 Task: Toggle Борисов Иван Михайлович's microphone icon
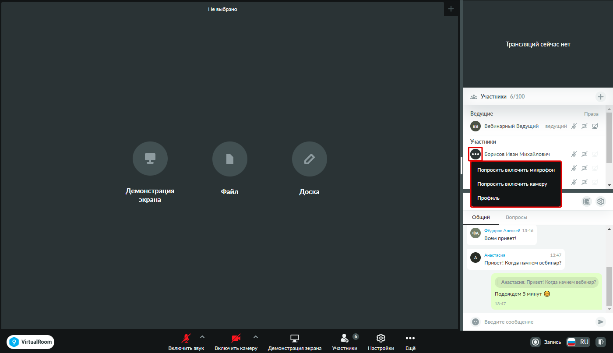(x=574, y=154)
